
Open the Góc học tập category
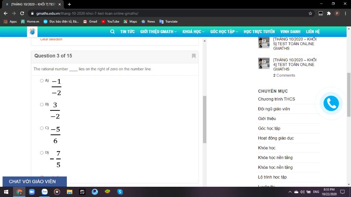point(269,129)
